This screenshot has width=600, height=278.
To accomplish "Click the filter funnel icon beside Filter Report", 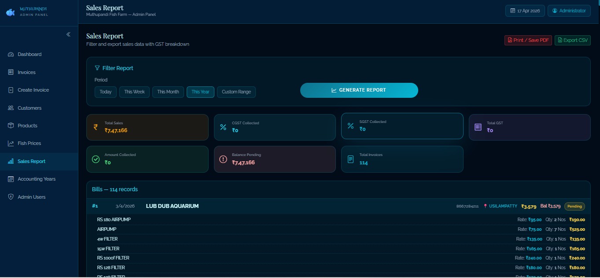I will (96, 68).
